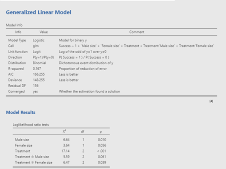Select the R-squared row label

point(16,69)
